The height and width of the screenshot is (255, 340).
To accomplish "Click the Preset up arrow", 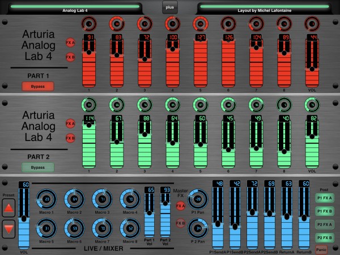I will pos(8,208).
